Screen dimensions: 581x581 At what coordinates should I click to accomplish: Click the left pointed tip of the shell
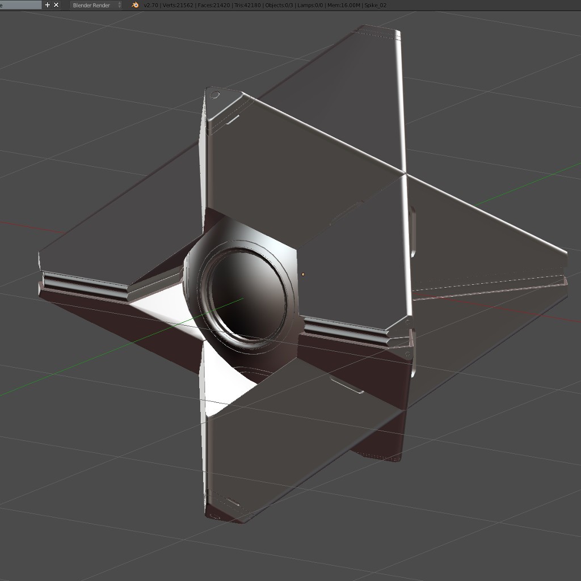41,268
